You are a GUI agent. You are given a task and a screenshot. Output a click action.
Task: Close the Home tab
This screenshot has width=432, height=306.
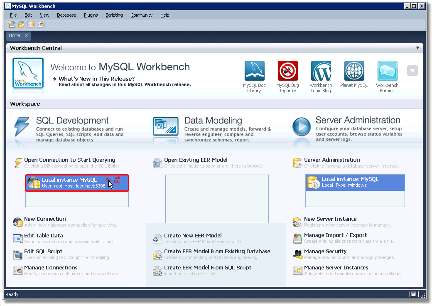tap(27, 36)
